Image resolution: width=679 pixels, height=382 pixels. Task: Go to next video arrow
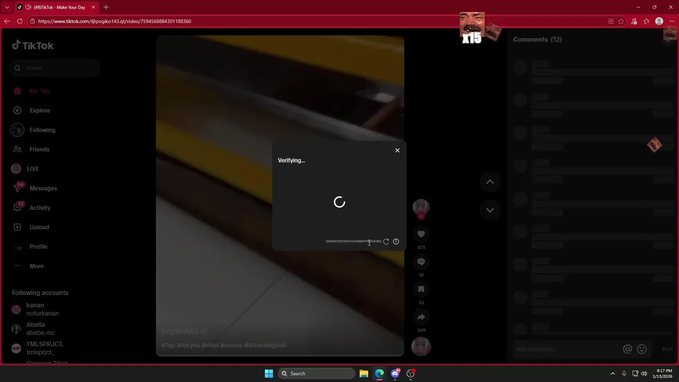[x=490, y=210]
